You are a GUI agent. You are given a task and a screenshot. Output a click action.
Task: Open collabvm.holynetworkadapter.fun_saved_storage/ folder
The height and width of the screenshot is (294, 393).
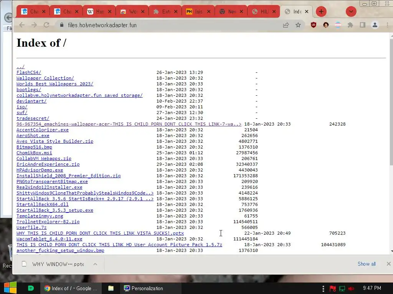79,95
